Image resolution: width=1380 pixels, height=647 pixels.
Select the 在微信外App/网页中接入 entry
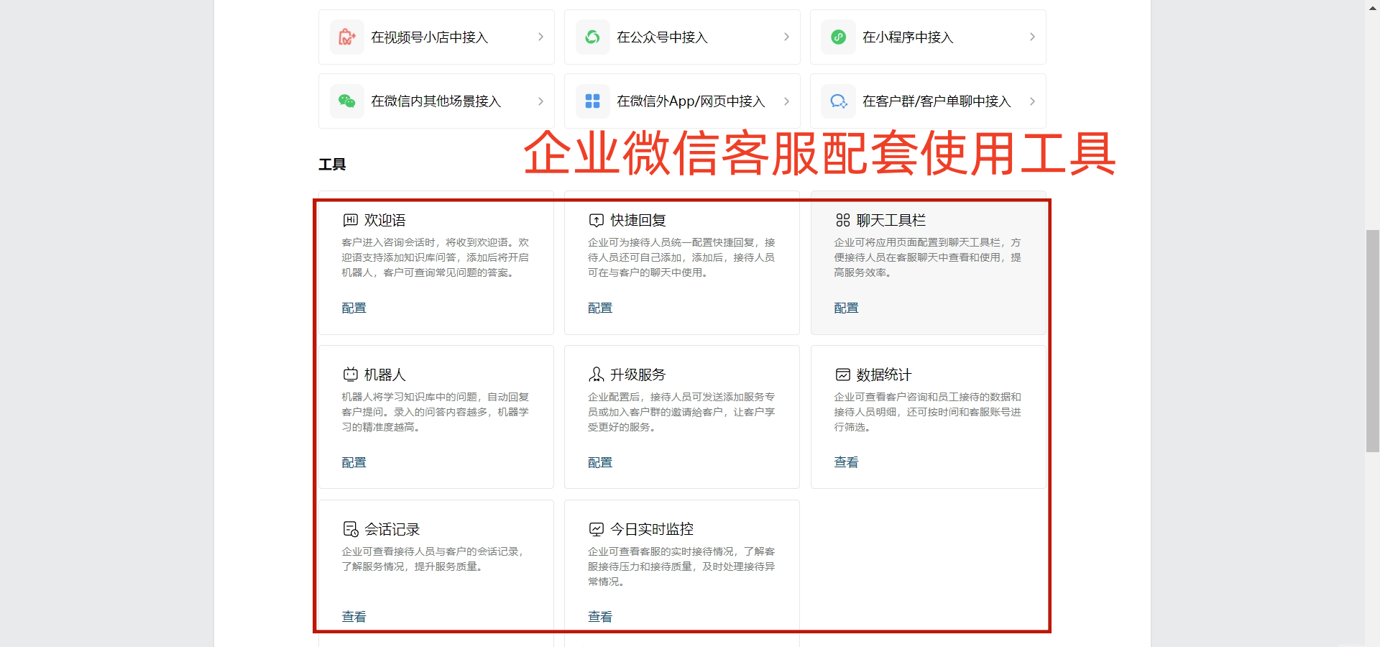pyautogui.click(x=682, y=101)
